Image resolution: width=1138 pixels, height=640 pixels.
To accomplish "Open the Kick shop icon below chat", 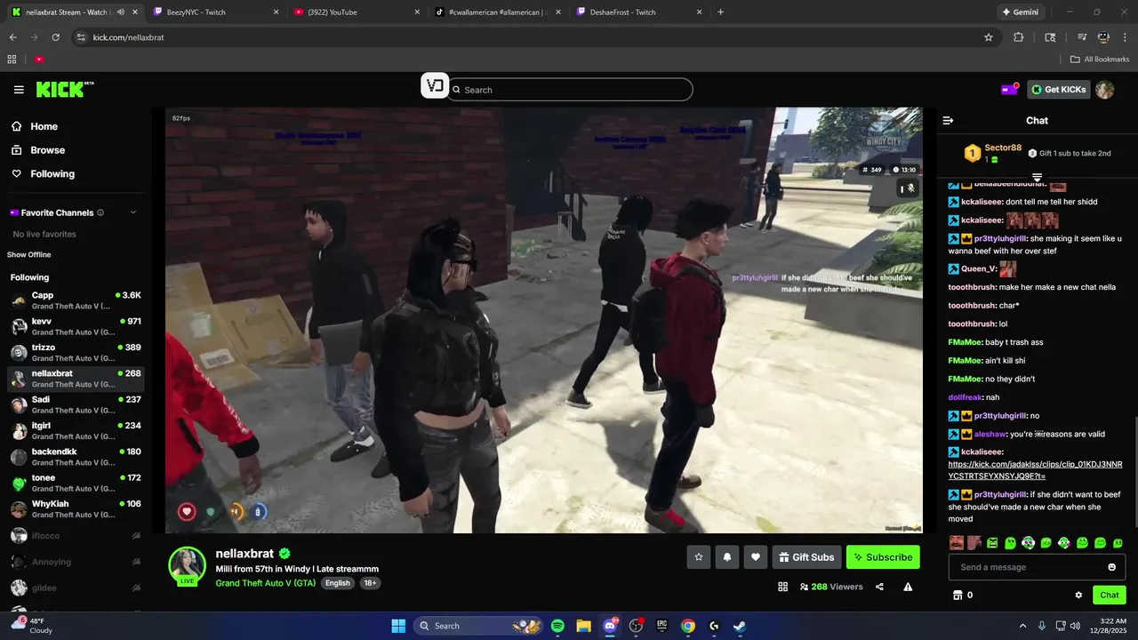I will [958, 595].
